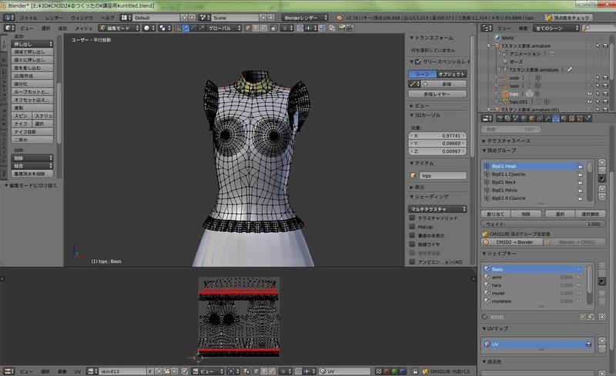The height and width of the screenshot is (376, 616).
Task: Click the CM3D2 → Blender conversion button
Action: (x=513, y=241)
